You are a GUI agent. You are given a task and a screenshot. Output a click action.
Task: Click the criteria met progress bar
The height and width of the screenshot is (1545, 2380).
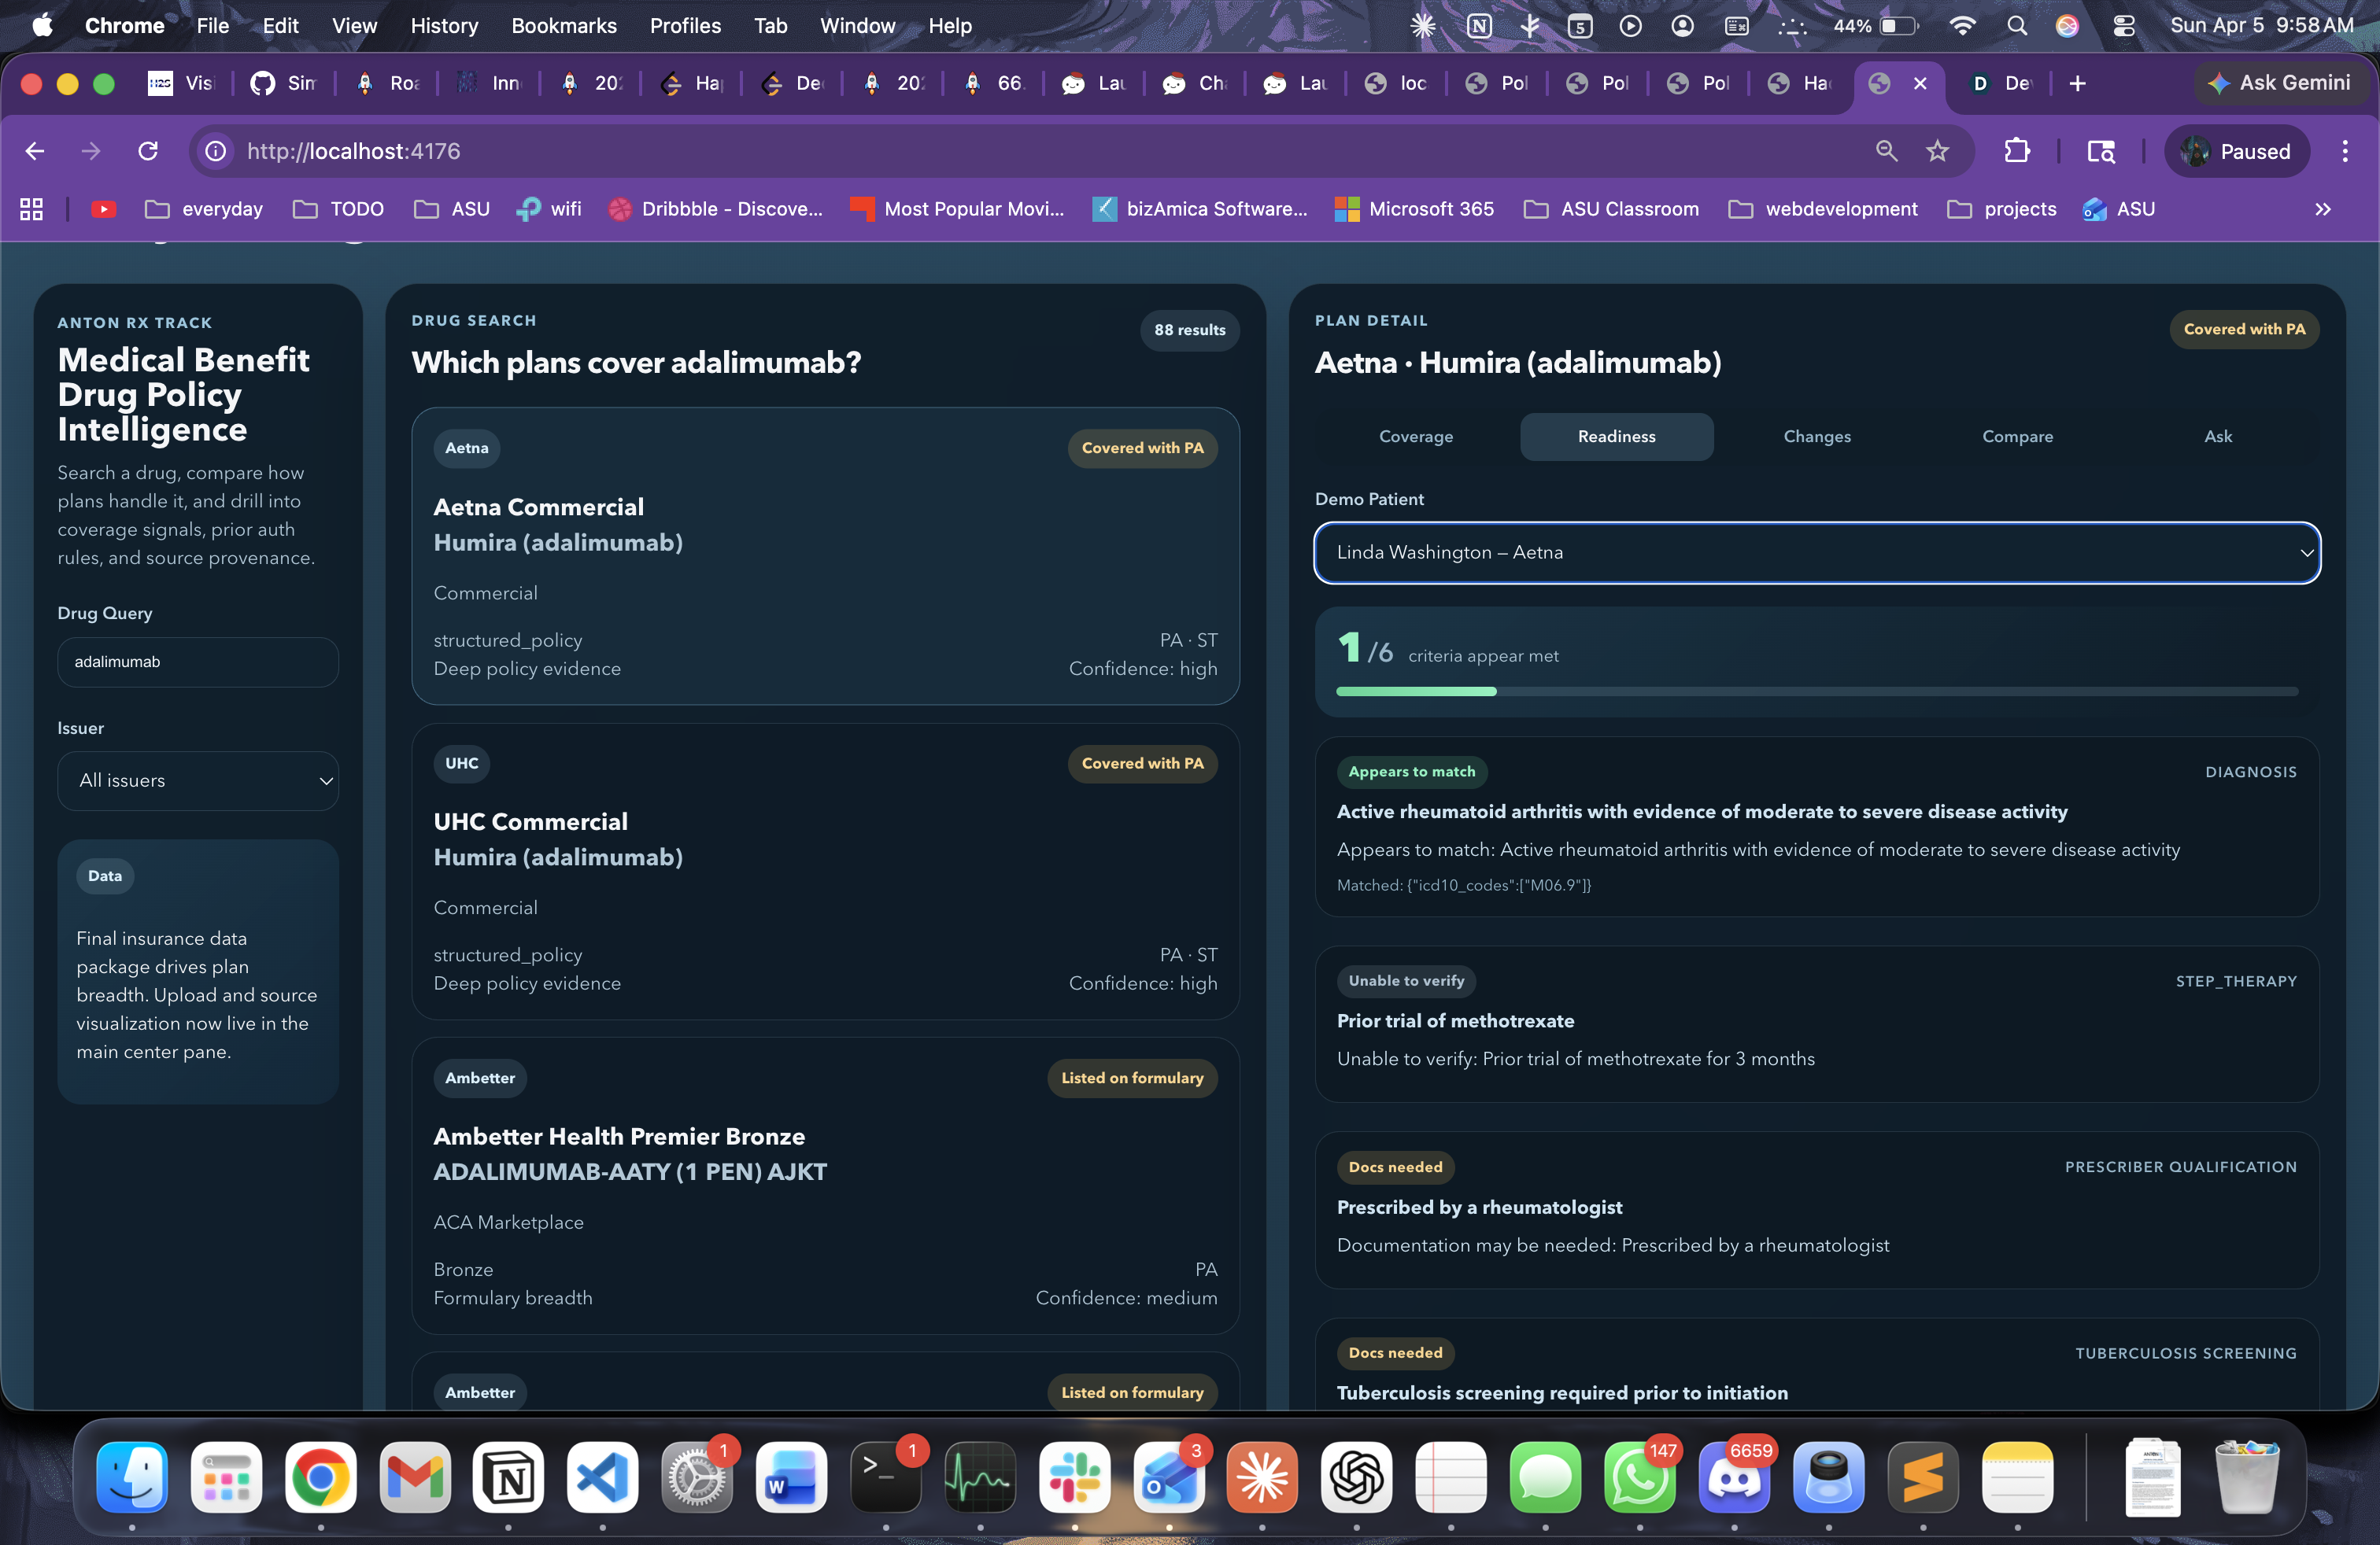click(x=1816, y=691)
